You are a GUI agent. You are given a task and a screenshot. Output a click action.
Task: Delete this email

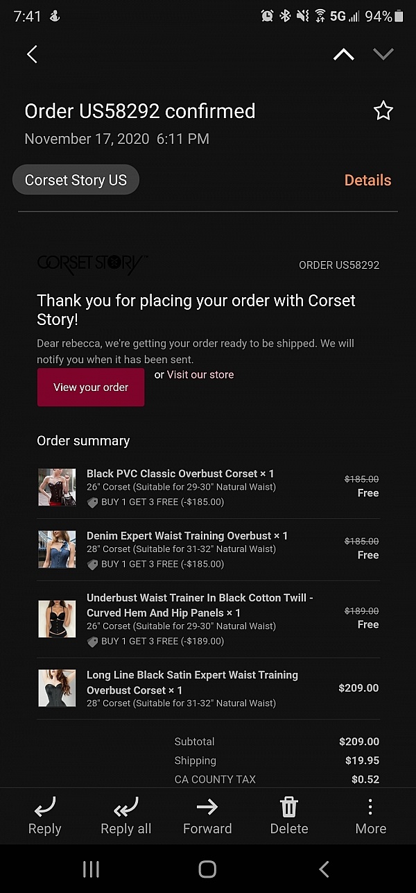[x=289, y=816]
